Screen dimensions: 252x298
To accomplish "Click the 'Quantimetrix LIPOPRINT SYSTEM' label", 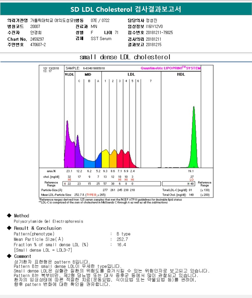I will 171,68.
